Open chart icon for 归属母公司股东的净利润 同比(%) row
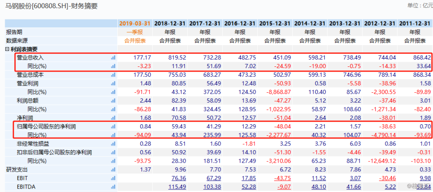This screenshot has height=192, width=433. (113, 135)
